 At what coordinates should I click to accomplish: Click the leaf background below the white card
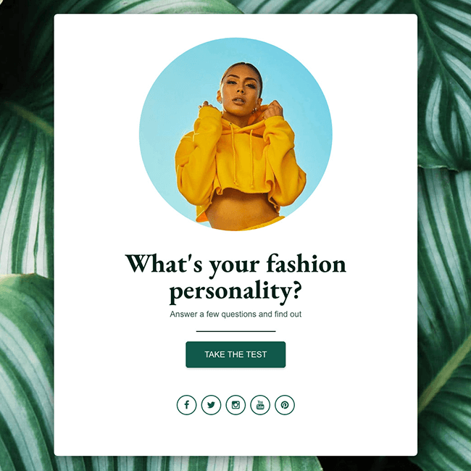click(x=236, y=464)
